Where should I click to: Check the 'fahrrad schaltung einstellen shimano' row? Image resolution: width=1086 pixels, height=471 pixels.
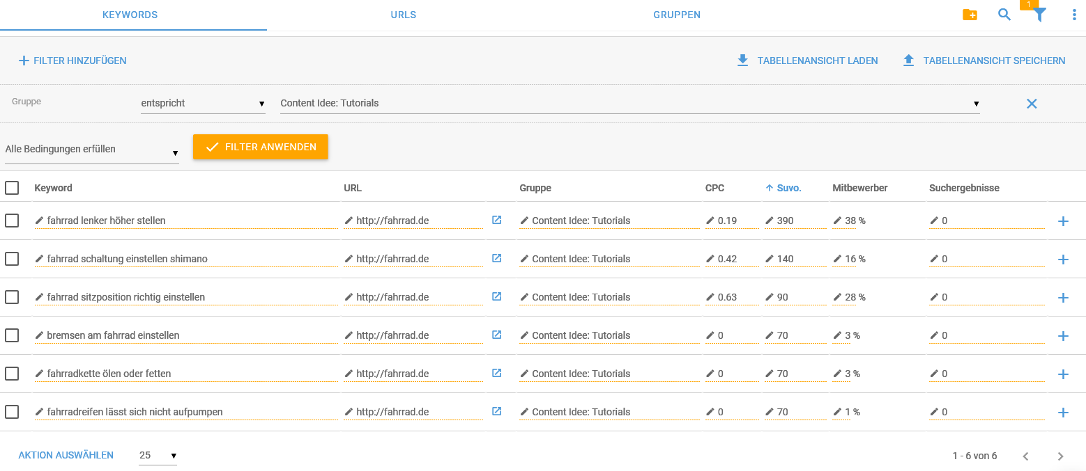(12, 259)
